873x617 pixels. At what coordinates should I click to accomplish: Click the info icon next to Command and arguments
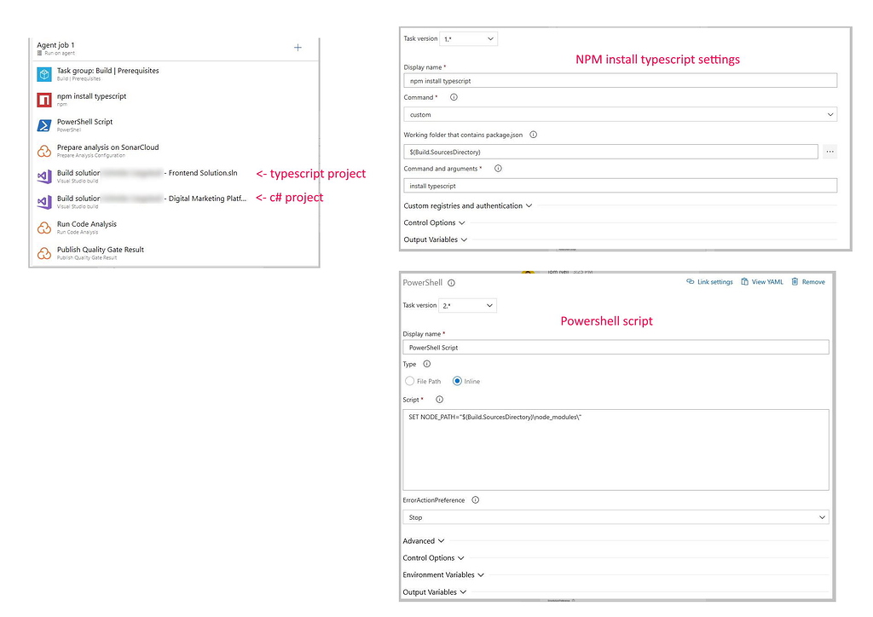498,169
